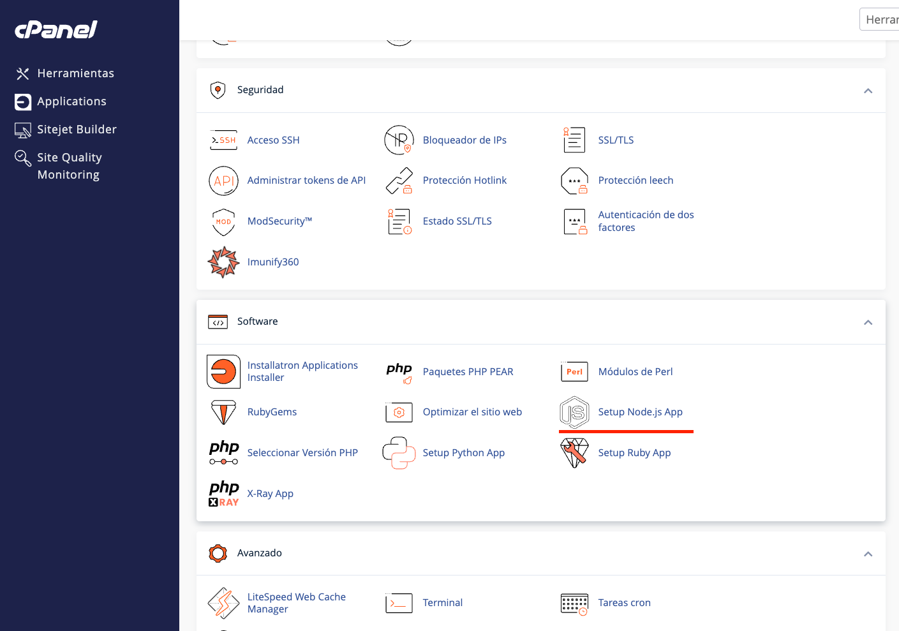Open Setup Python App
This screenshot has height=631, width=899.
click(x=463, y=453)
